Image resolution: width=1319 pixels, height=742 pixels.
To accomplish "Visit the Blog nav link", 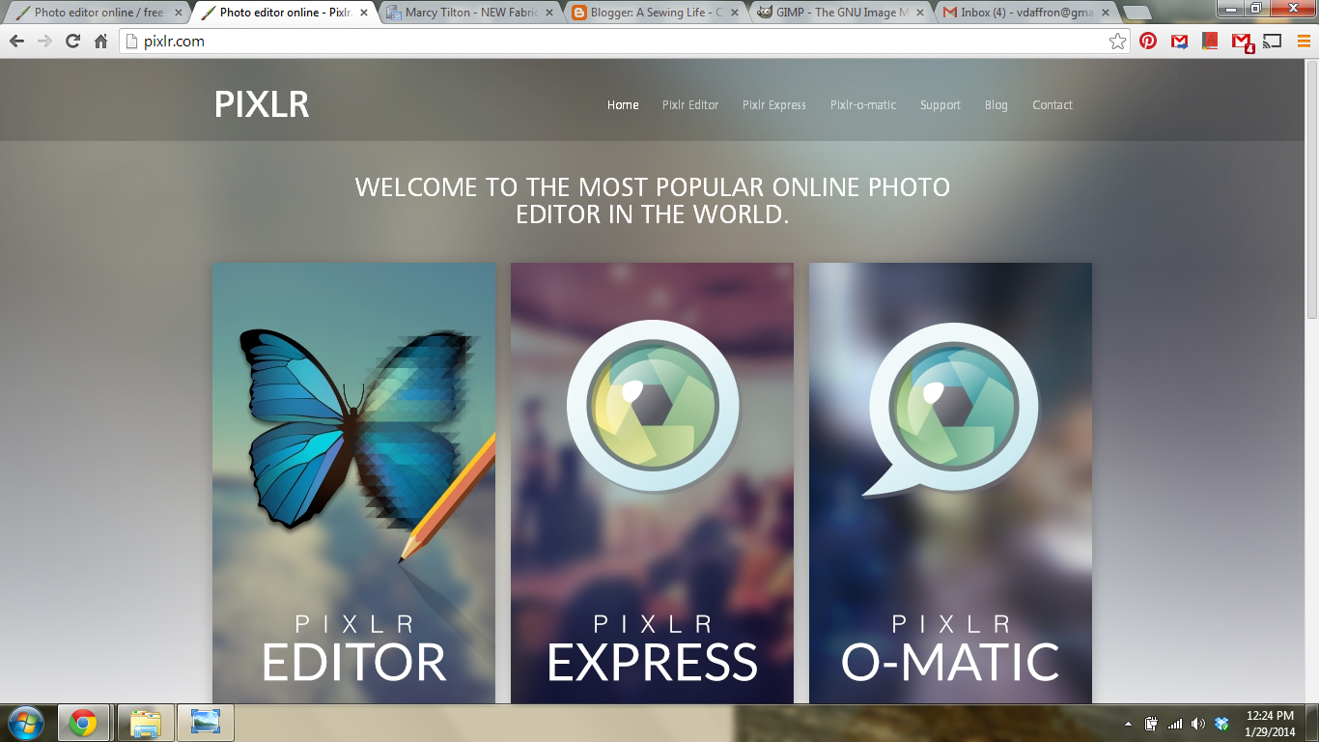I will tap(996, 105).
